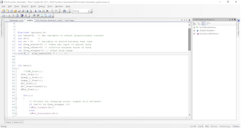Click the editor vertical scrollbar thumb

click(189, 39)
